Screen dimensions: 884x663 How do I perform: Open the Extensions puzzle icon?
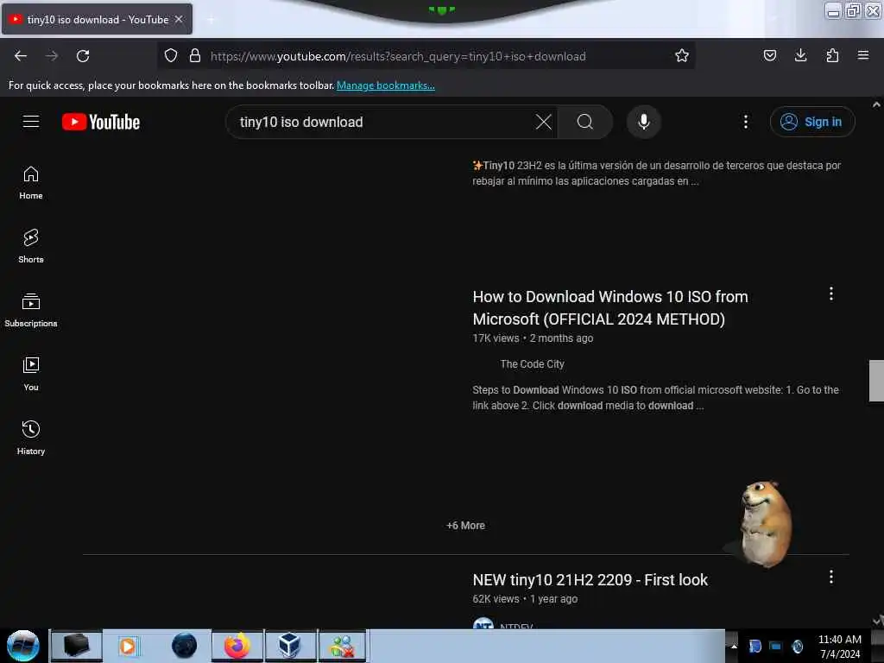click(832, 55)
